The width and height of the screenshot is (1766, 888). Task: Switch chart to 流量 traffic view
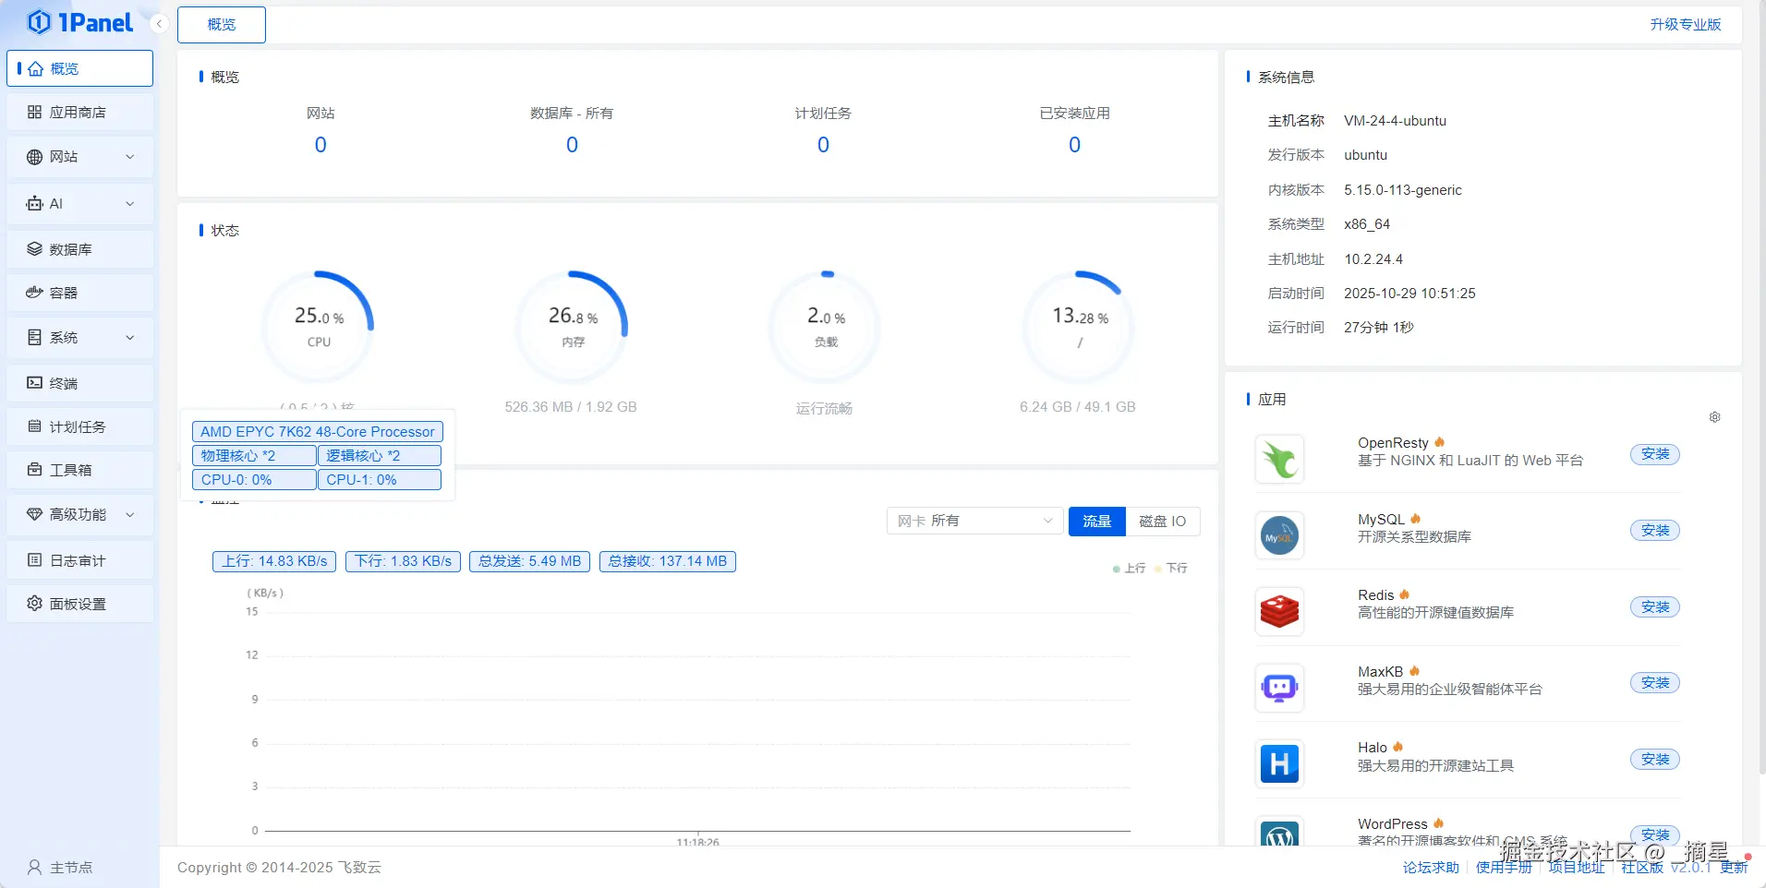coord(1097,522)
